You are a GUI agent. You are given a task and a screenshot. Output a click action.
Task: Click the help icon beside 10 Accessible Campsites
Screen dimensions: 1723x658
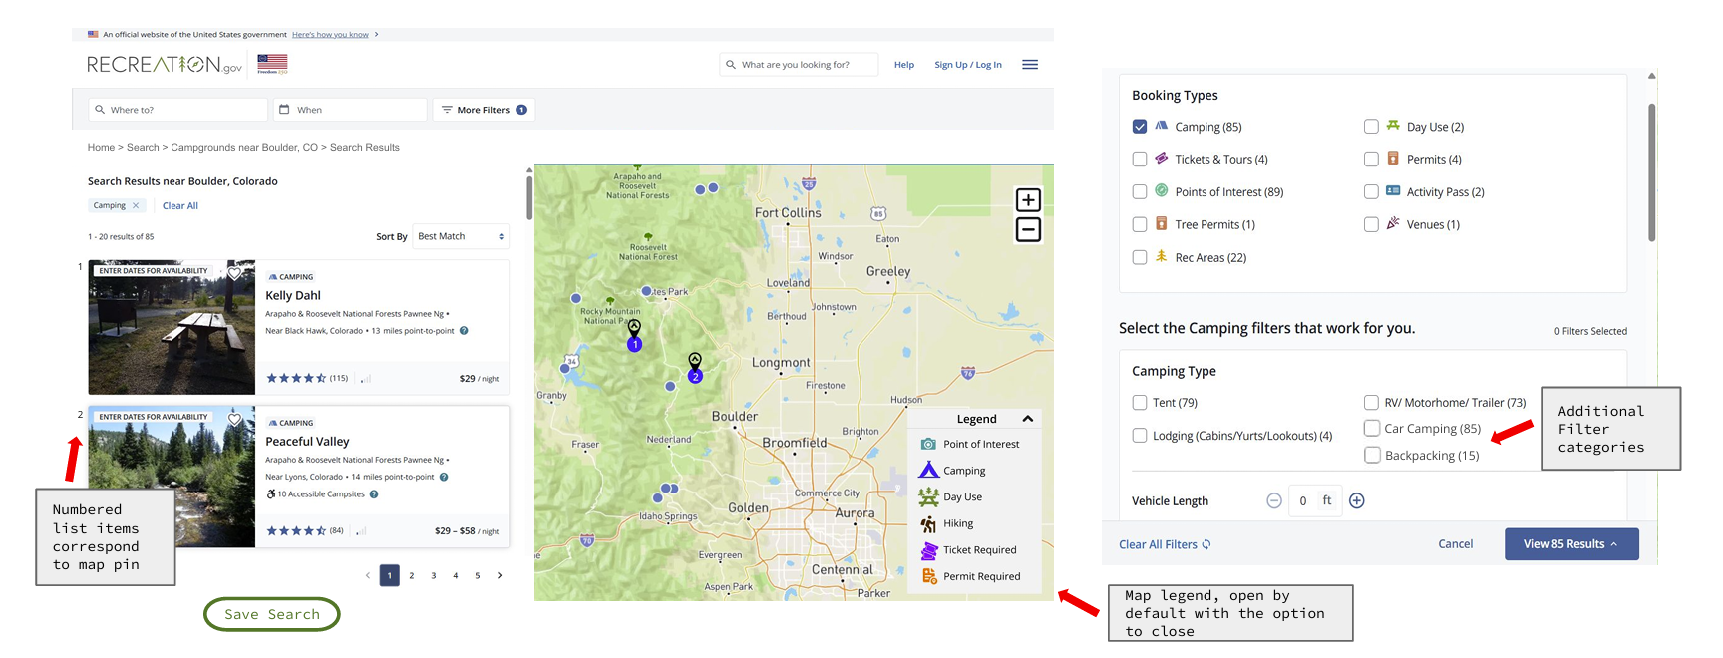click(x=374, y=494)
